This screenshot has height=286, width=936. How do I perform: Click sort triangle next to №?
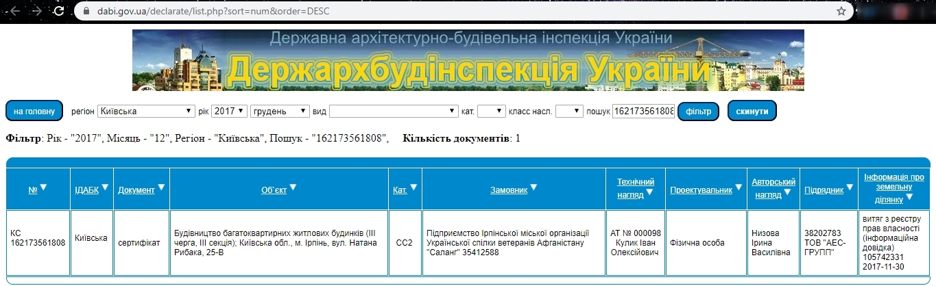tap(43, 187)
